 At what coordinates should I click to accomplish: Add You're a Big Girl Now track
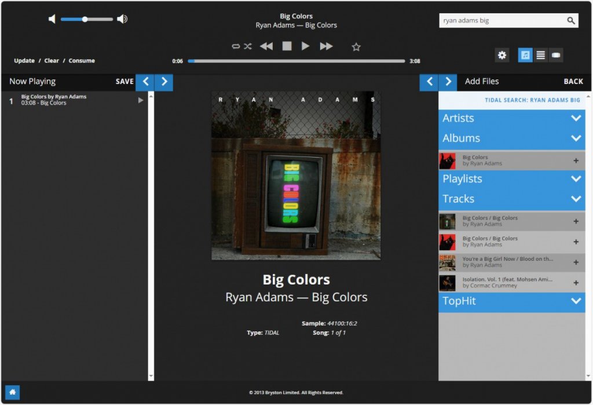576,262
